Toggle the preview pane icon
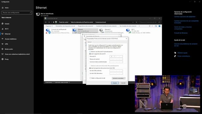Viewport: 202px width, 114px height. click(x=156, y=26)
